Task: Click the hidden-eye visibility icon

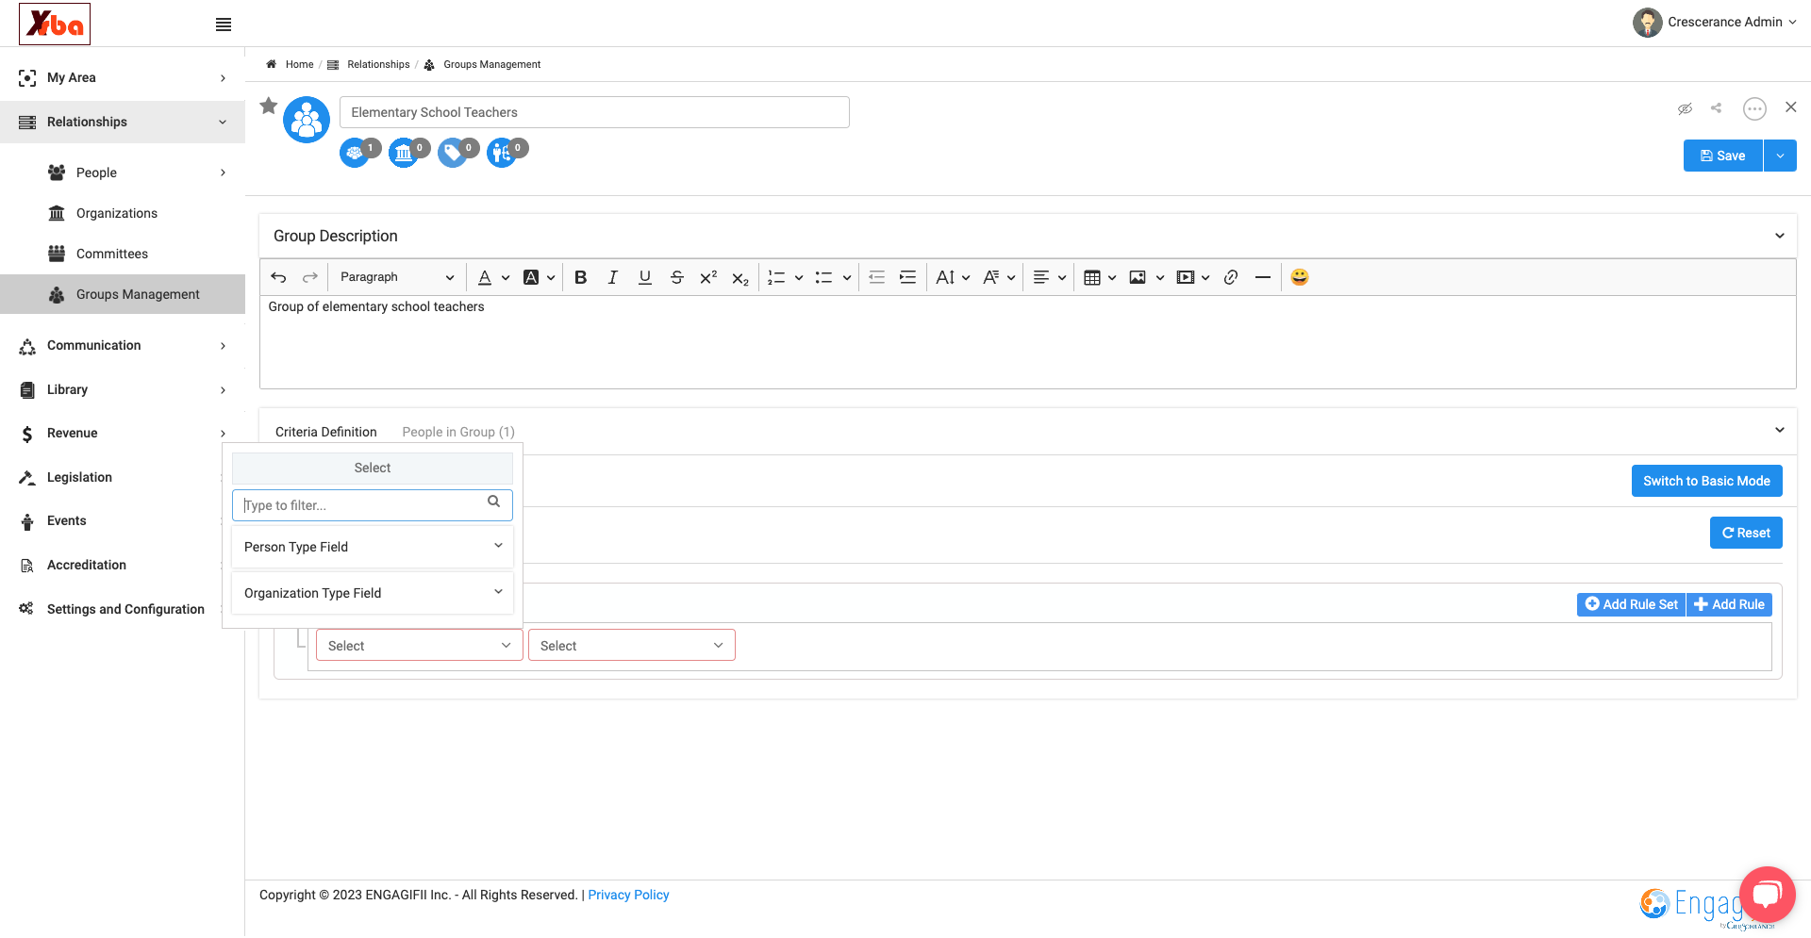Action: coord(1685,108)
